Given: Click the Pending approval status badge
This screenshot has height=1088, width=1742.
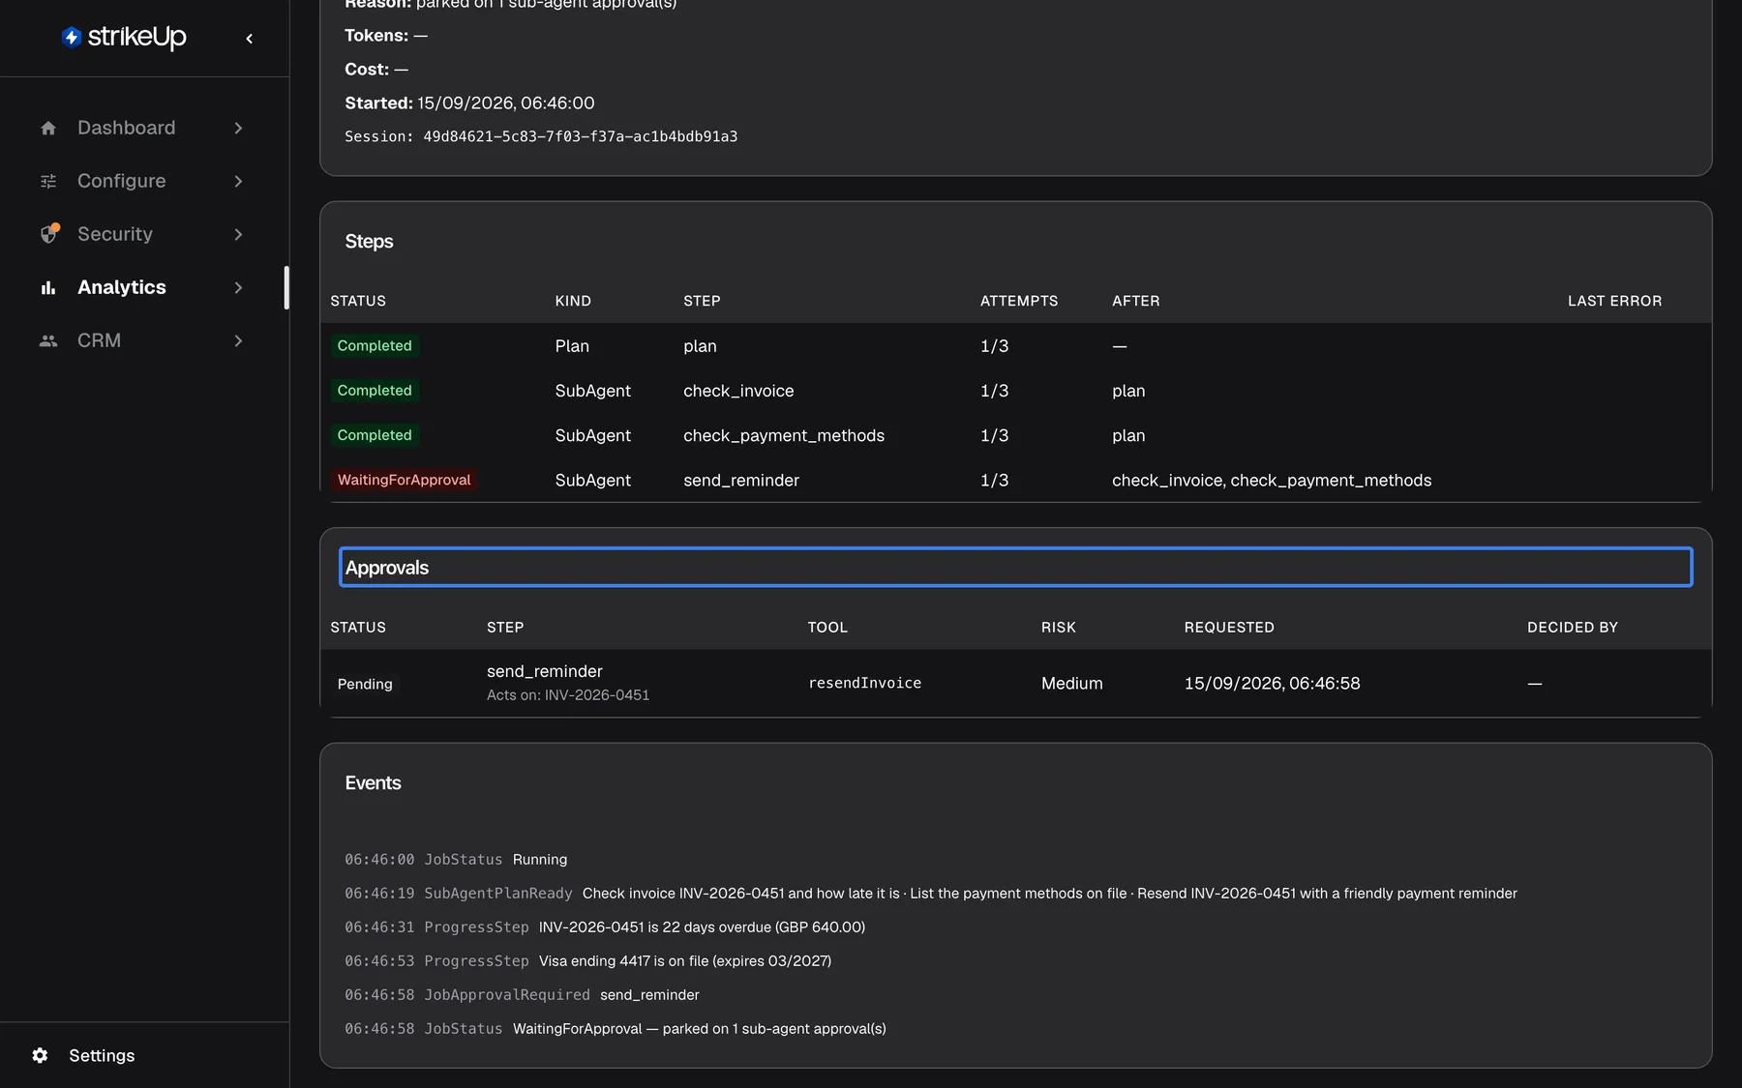Looking at the screenshot, I should tap(365, 684).
